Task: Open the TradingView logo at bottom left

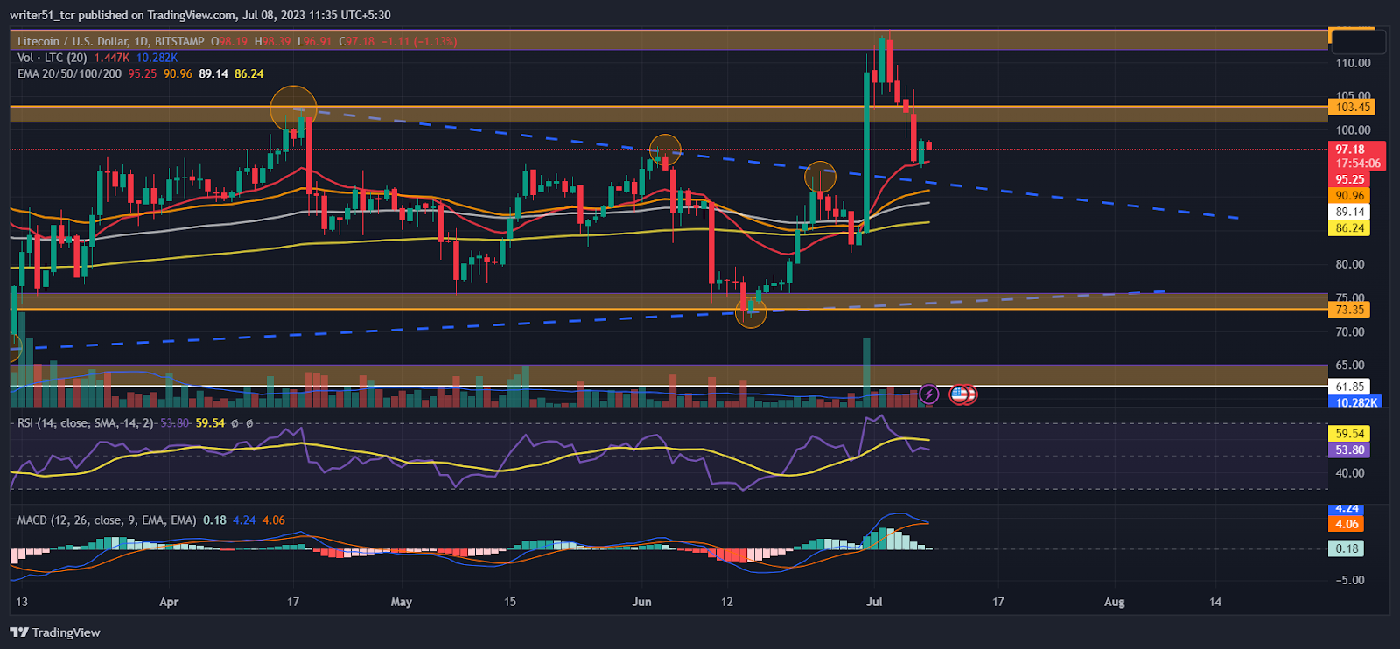Action: (55, 632)
